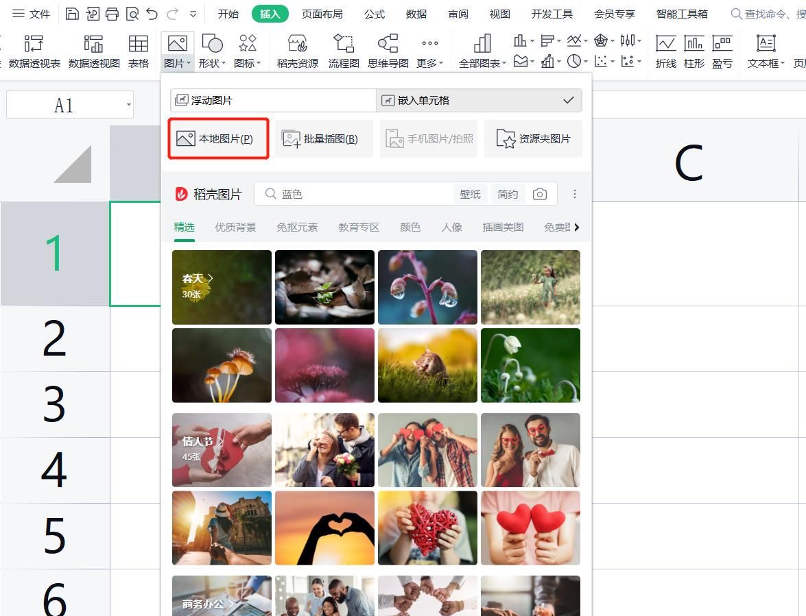Select the 优质背景 category tab

pos(235,227)
